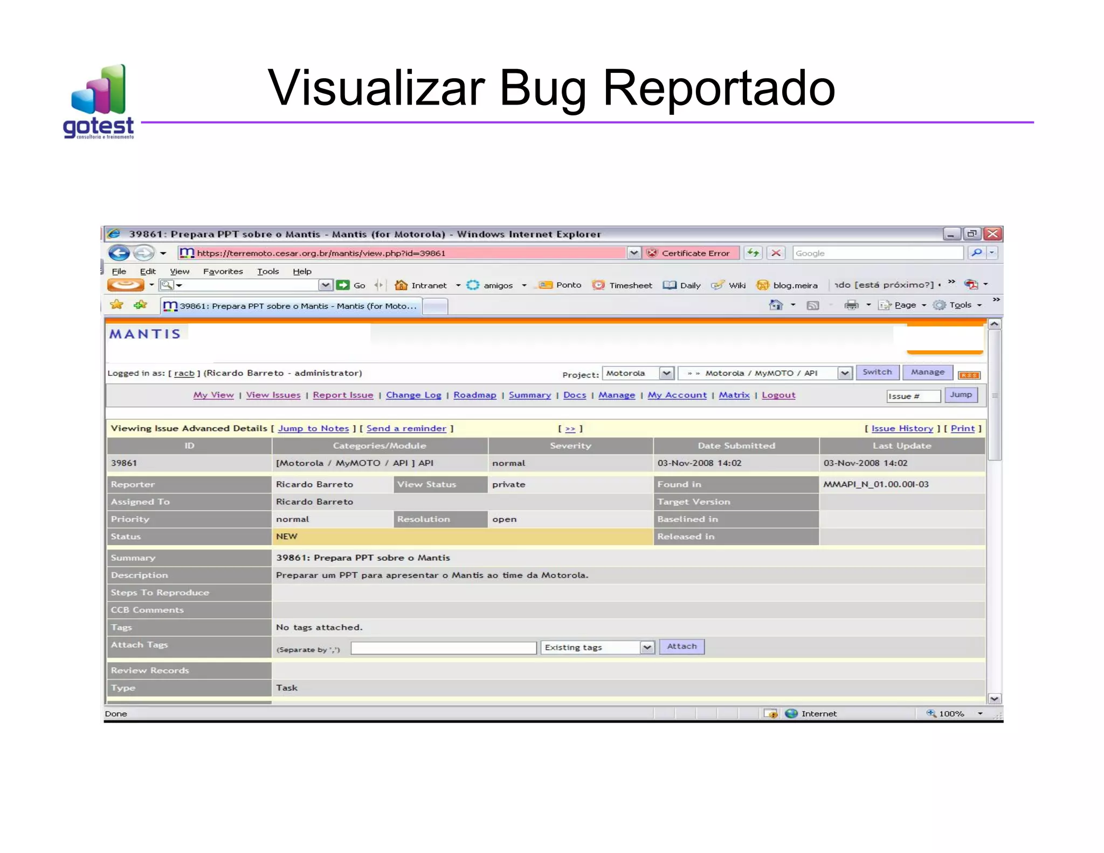The image size is (1104, 853).
Task: Open the Project Motorola dropdown
Action: pyautogui.click(x=639, y=373)
